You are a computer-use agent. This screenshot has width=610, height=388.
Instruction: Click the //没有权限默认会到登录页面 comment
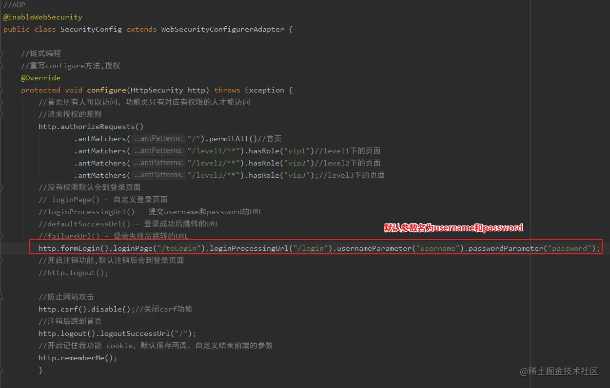click(x=90, y=187)
